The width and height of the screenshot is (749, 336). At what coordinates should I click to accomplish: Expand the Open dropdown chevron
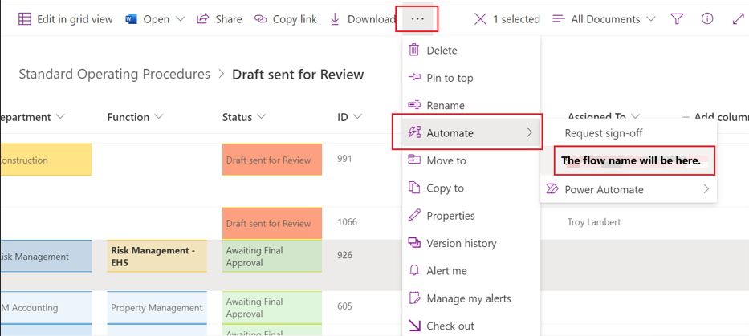(x=180, y=19)
